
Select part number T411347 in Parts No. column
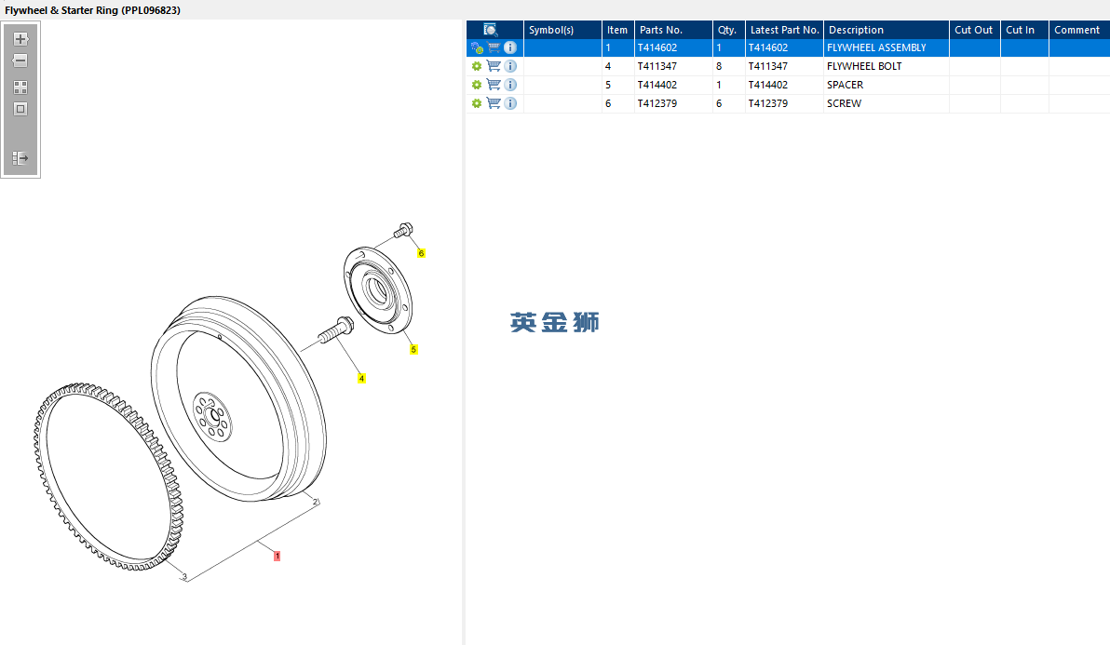pyautogui.click(x=657, y=66)
